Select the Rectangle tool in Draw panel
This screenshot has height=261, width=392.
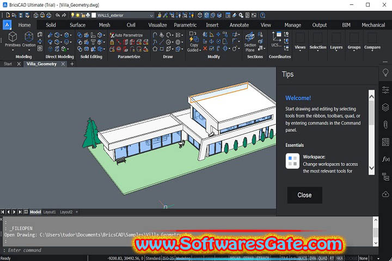tap(162, 49)
